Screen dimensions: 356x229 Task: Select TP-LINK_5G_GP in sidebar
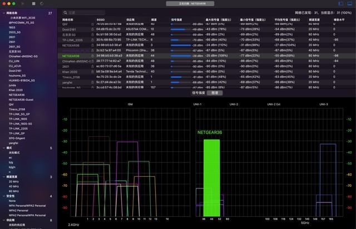click(x=19, y=114)
